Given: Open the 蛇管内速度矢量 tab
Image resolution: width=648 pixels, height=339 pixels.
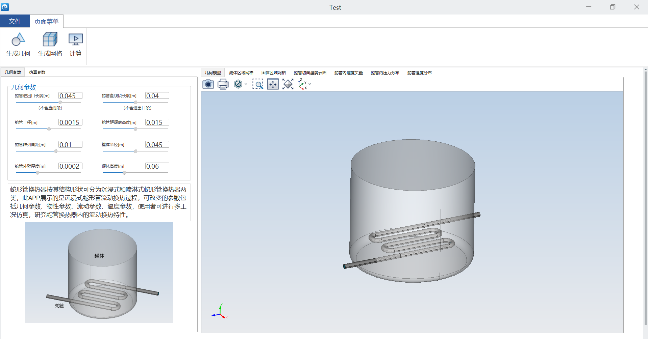Looking at the screenshot, I should pos(349,73).
